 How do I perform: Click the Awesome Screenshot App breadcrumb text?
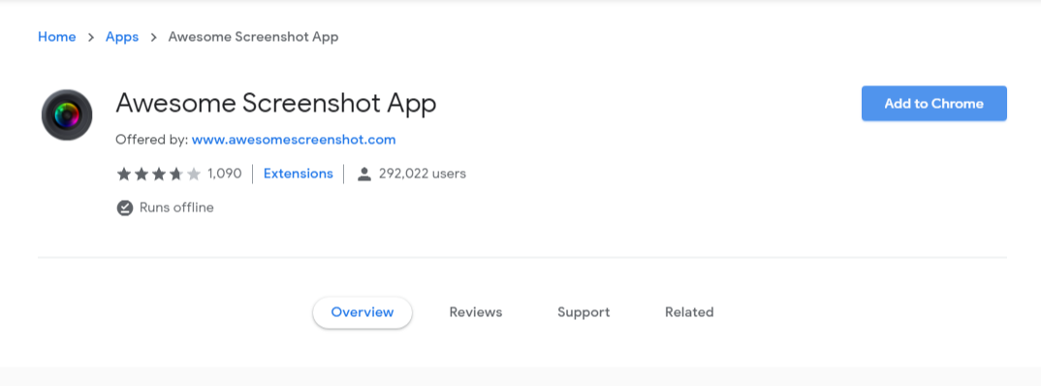tap(253, 37)
